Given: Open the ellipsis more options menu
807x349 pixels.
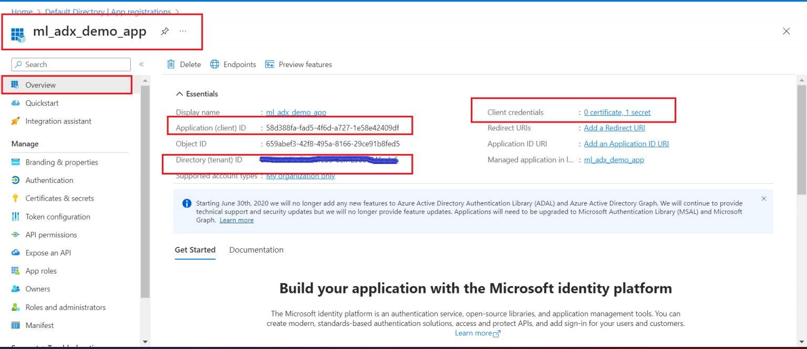Looking at the screenshot, I should pos(183,31).
